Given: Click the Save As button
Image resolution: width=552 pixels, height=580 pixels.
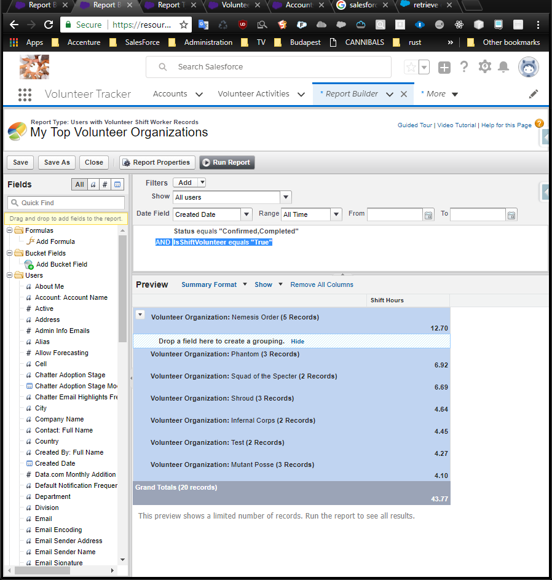Looking at the screenshot, I should click(x=57, y=162).
